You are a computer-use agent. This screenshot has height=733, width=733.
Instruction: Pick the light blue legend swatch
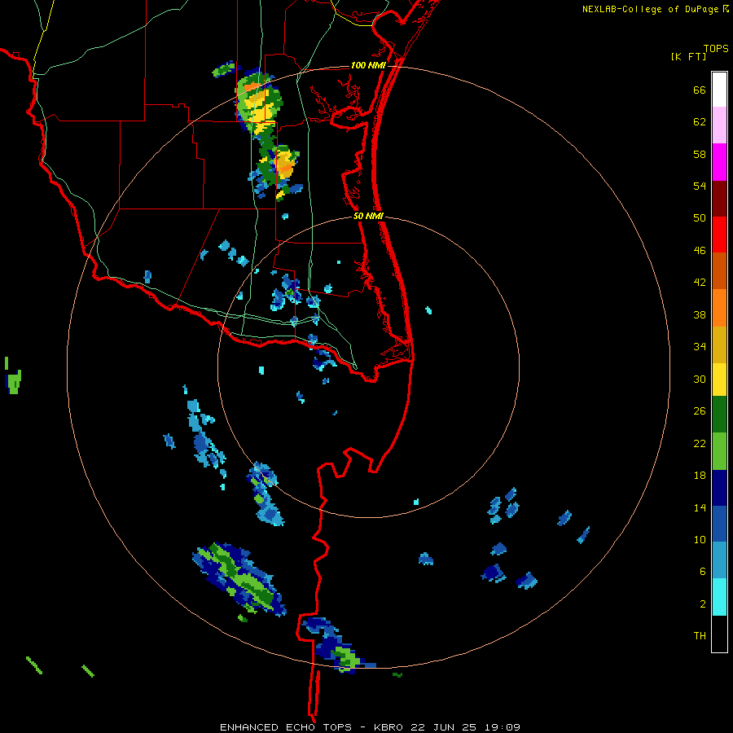(719, 560)
